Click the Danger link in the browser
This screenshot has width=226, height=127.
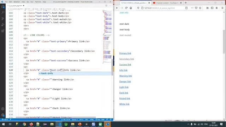pyautogui.click(x=125, y=81)
